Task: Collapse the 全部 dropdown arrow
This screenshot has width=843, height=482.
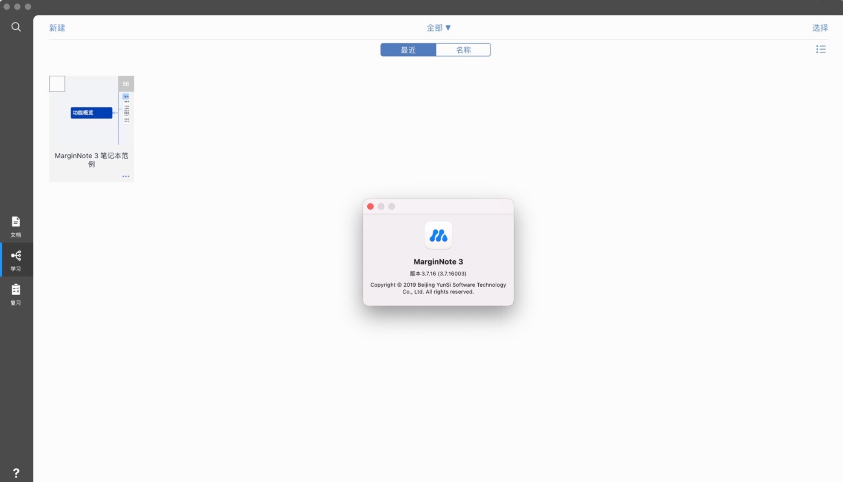Action: [448, 27]
